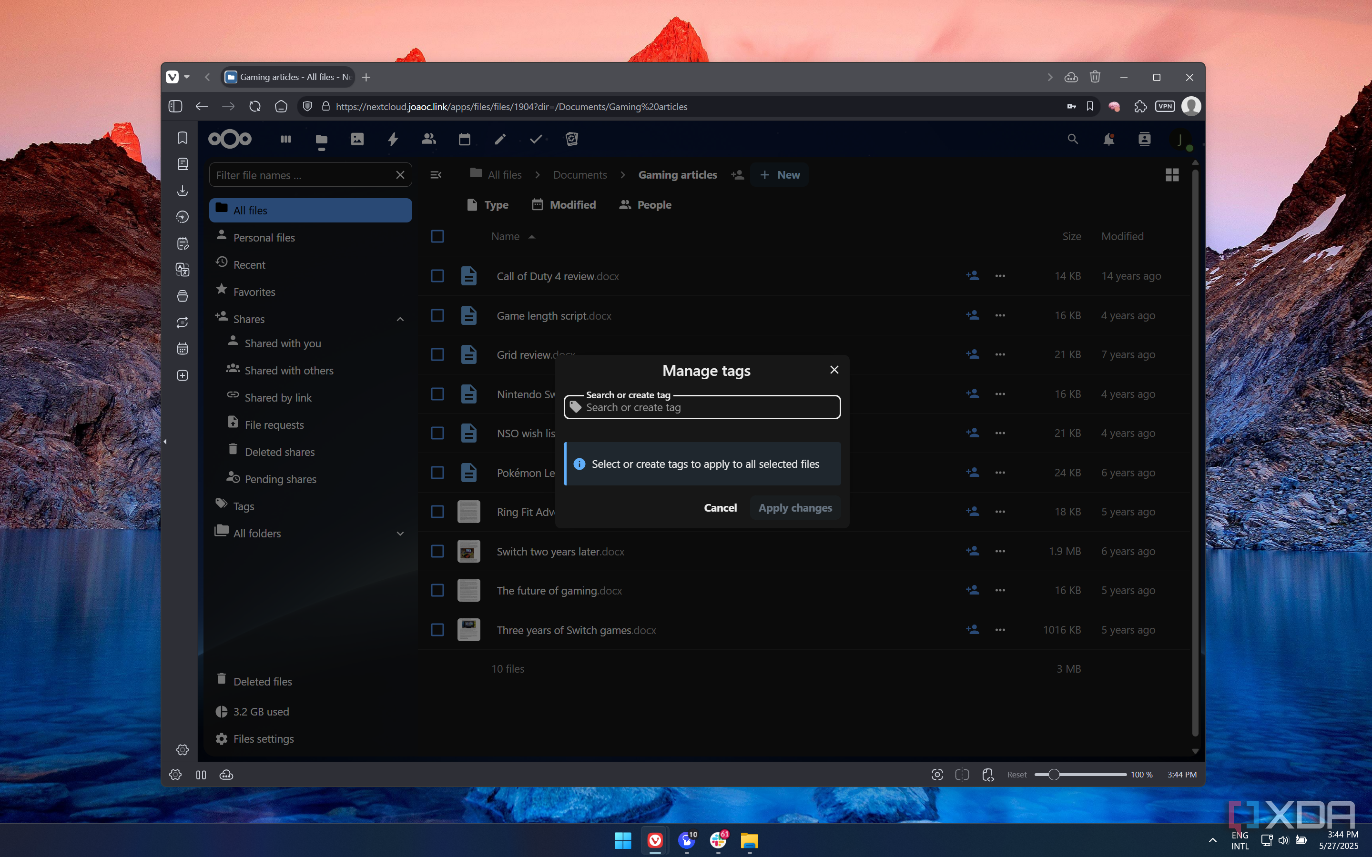Open the People filter dropdown
Viewport: 1372px width, 857px height.
(x=645, y=205)
